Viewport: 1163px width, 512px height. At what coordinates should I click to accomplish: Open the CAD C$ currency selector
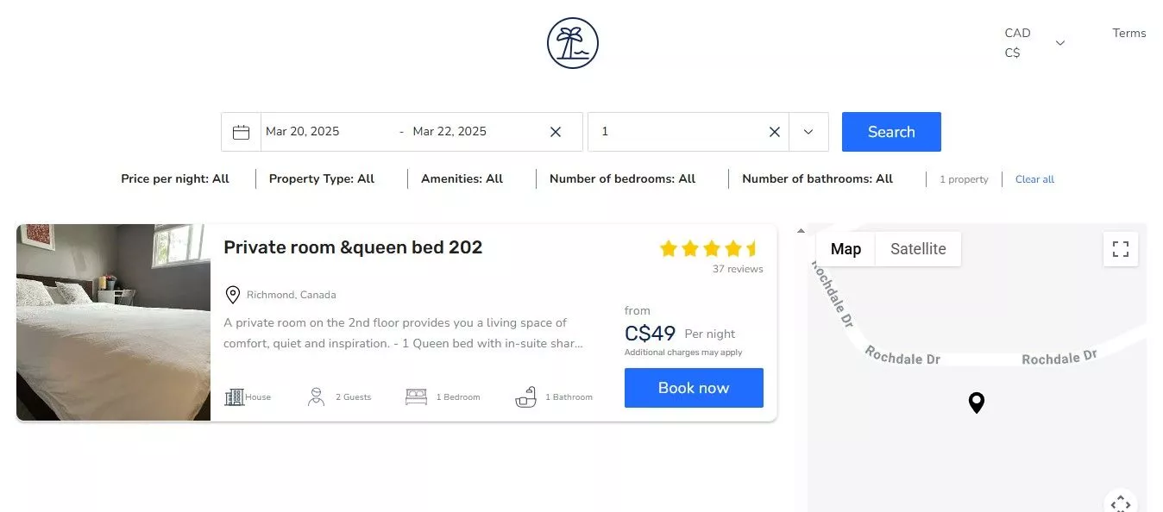click(1034, 43)
